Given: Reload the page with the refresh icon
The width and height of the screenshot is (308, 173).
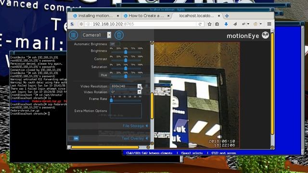Looking at the screenshot, I should [200, 24].
